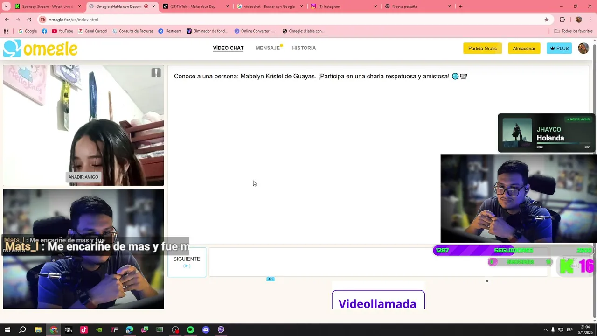Open Windows Start menu
Image resolution: width=597 pixels, height=336 pixels.
[x=7, y=330]
